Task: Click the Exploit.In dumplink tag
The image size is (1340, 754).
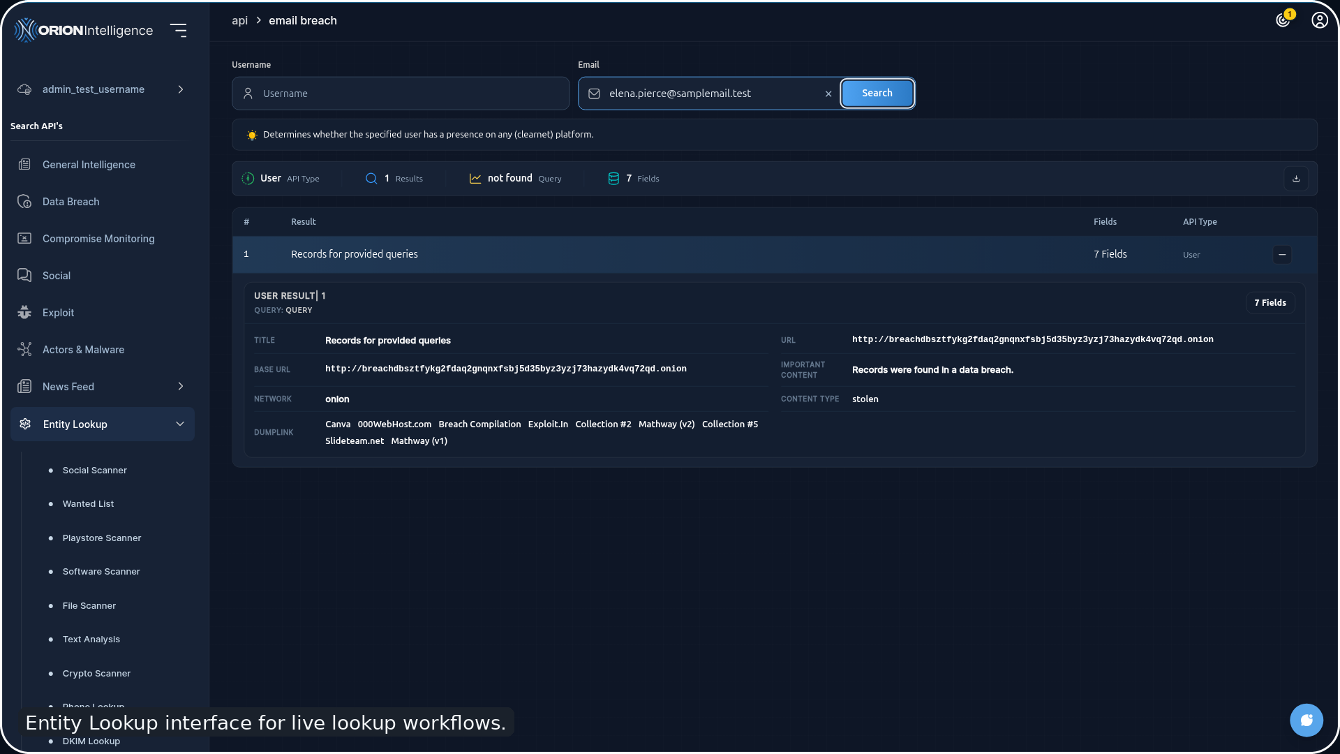Action: coord(548,424)
